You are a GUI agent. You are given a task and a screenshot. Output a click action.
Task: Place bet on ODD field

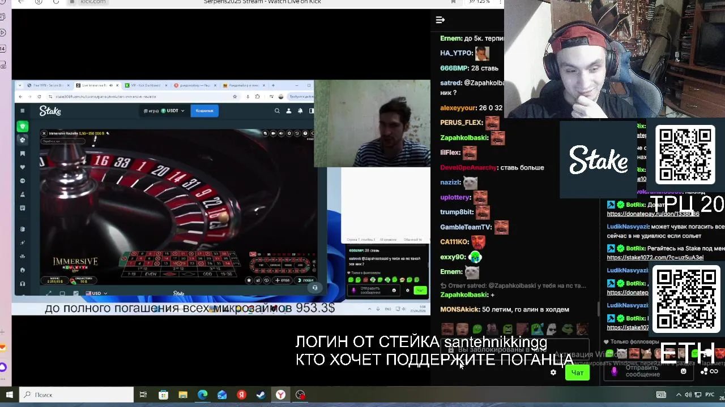click(207, 274)
